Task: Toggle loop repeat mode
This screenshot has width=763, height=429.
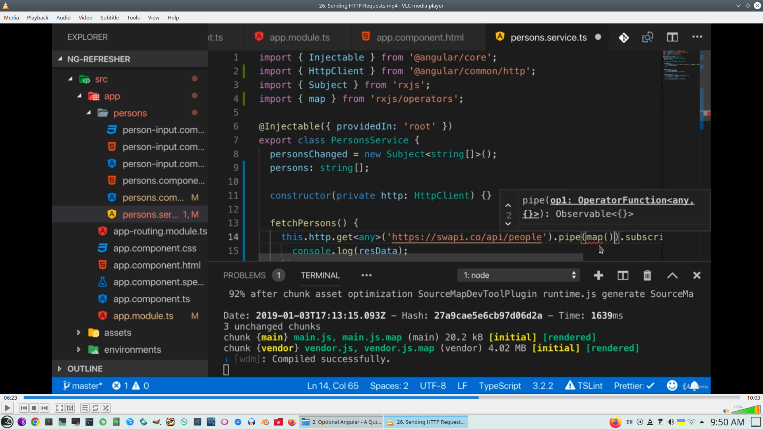Action: pyautogui.click(x=95, y=408)
